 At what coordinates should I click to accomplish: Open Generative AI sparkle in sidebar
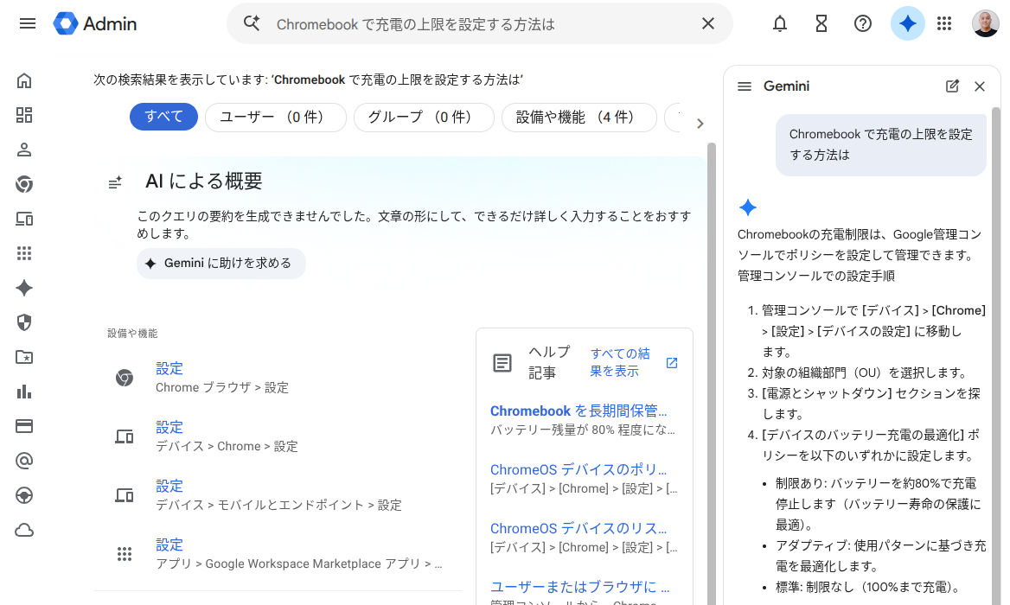[x=24, y=288]
